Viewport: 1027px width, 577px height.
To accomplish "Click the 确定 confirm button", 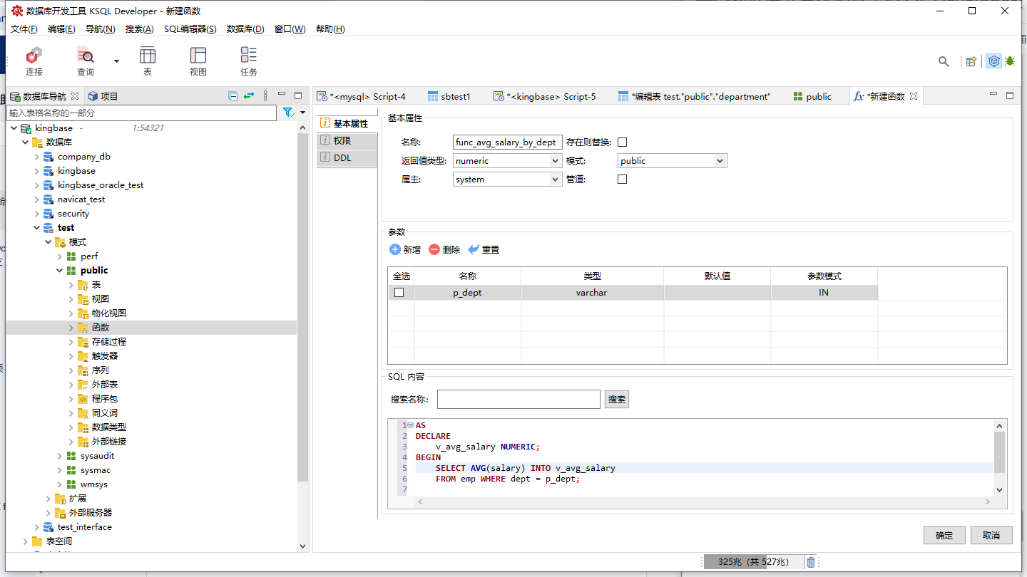I will [944, 536].
